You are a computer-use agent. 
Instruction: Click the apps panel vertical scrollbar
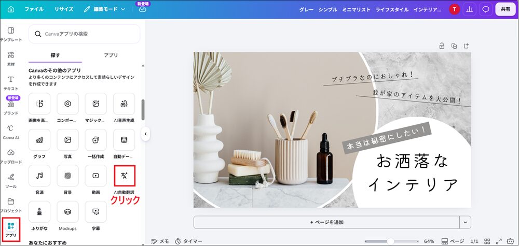[143, 110]
